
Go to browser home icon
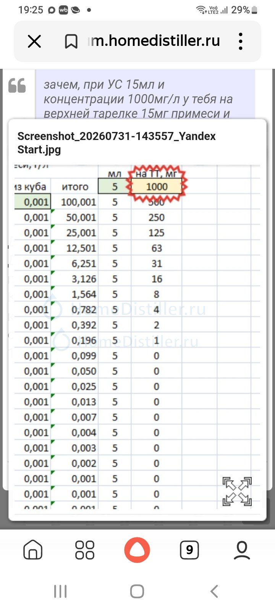33,550
